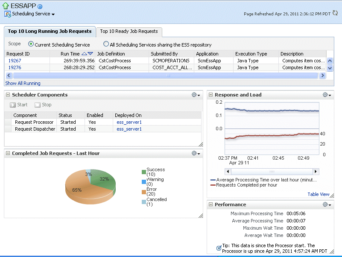Screen dimensions: 342x257
Task: Click the tip checkmark icon in Performance panel
Action: tap(219, 247)
